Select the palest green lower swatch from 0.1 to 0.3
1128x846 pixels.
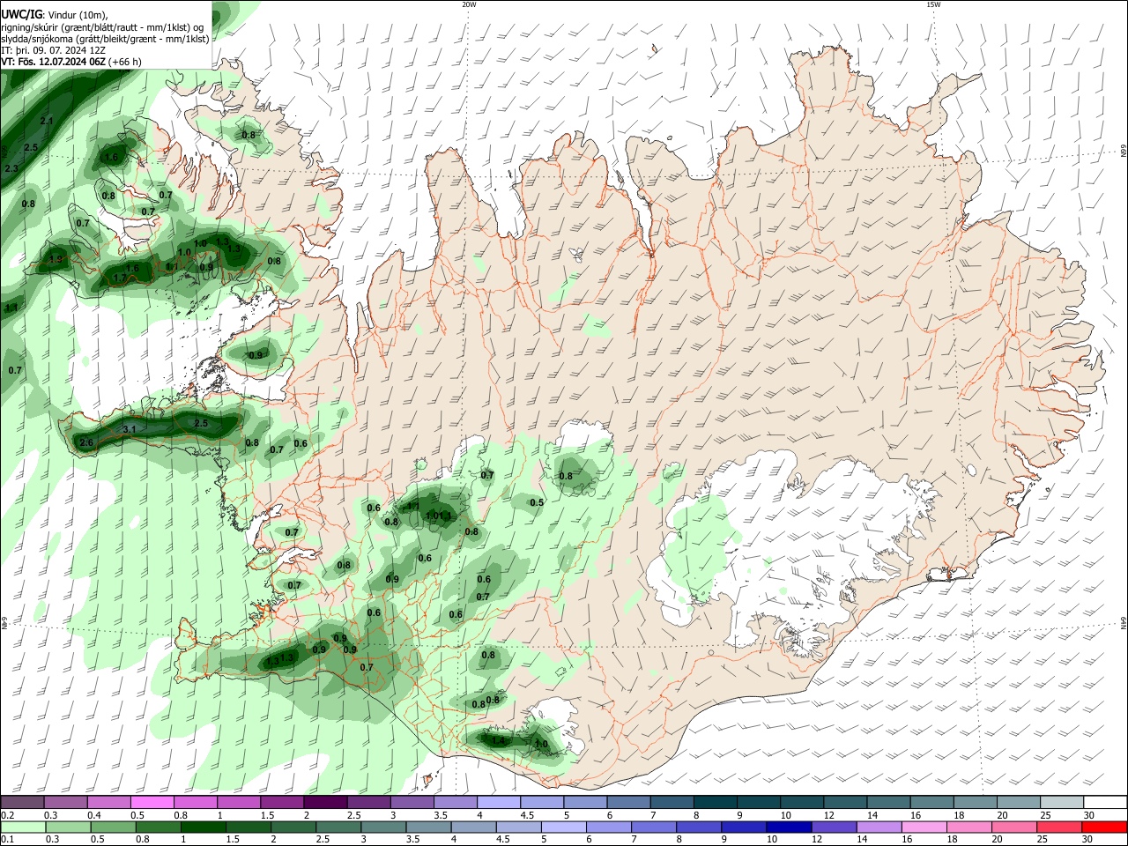[x=23, y=827]
